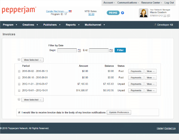Uncheck receive invoice data in notifications
This screenshot has height=140, width=179.
[x=19, y=112]
